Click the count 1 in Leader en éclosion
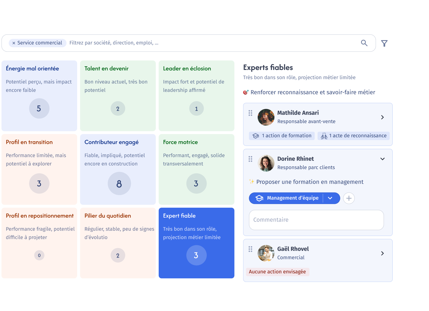This screenshot has height=311, width=429. [196, 108]
